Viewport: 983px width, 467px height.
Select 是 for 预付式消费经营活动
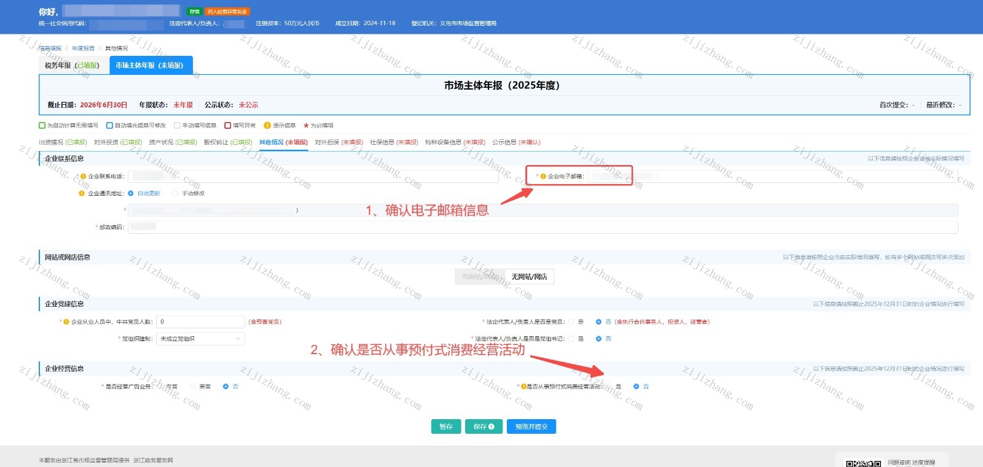609,387
